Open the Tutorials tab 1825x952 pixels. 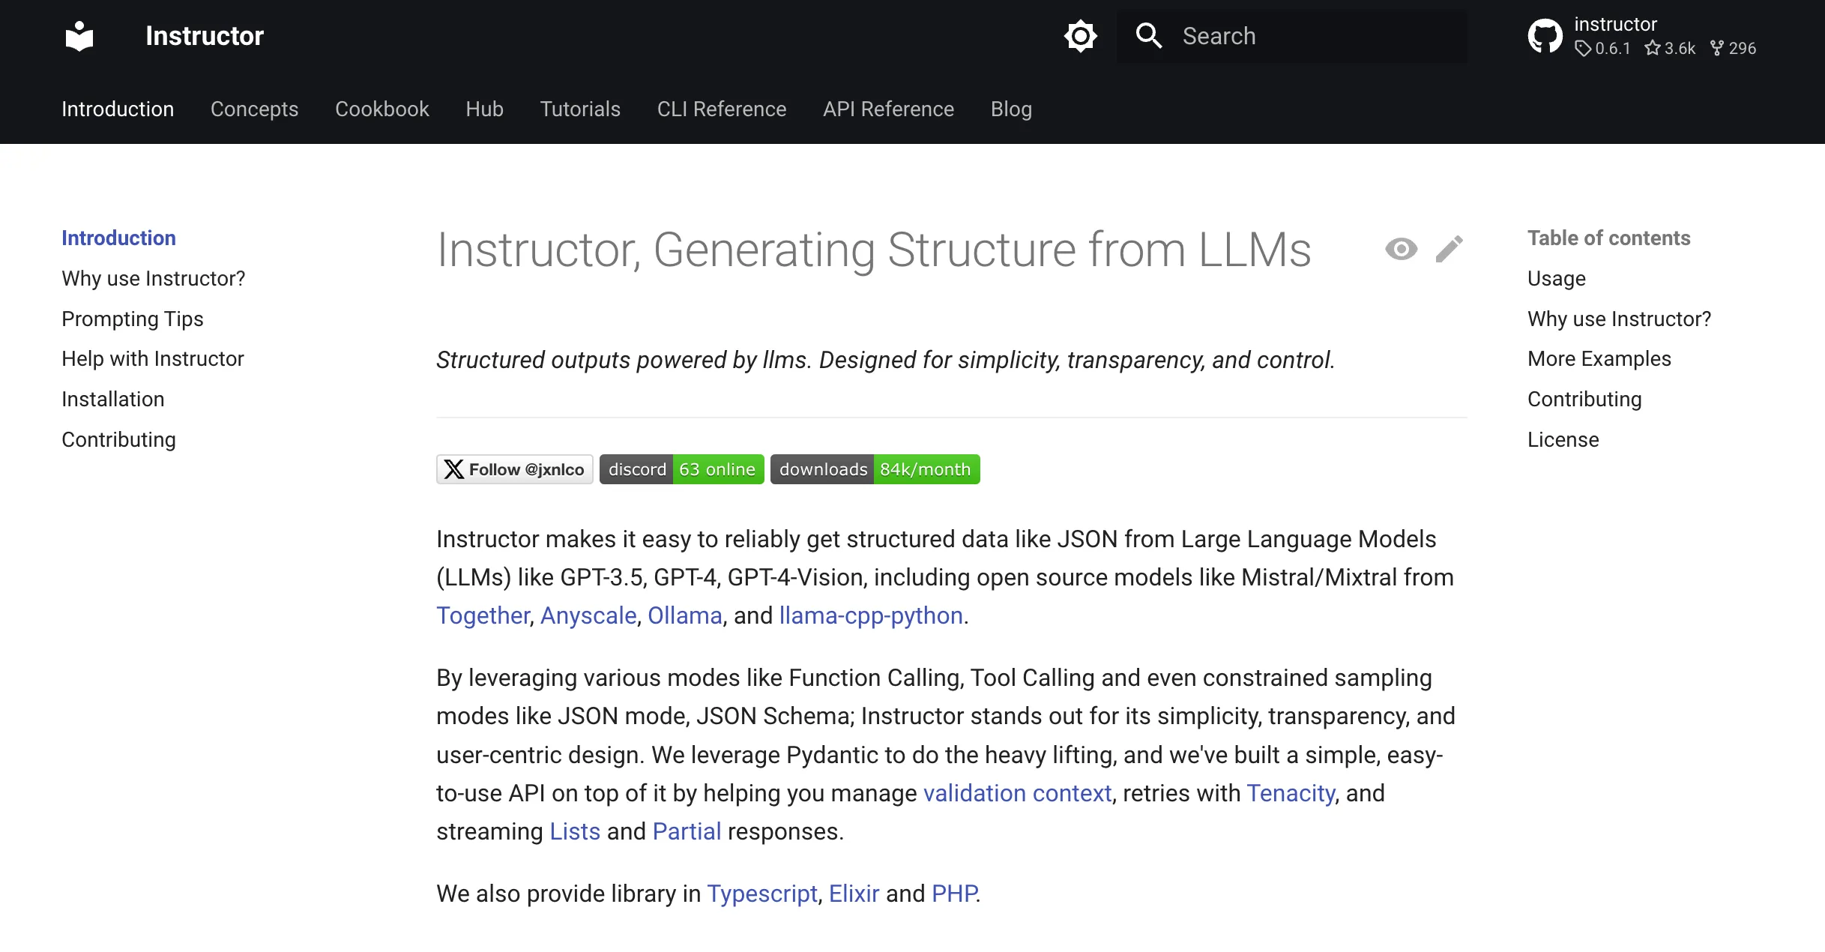point(580,109)
